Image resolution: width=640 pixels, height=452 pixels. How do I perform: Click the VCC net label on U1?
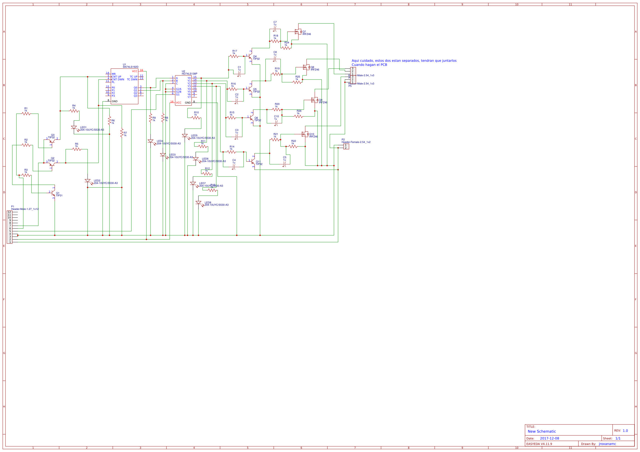click(134, 71)
